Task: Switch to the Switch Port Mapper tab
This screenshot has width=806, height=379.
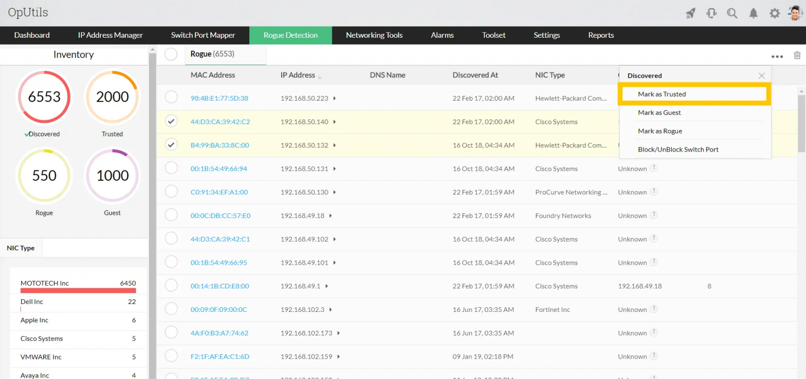Action: pyautogui.click(x=203, y=35)
